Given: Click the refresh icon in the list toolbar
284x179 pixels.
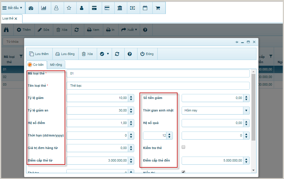Looking at the screenshot, I should (x=76, y=30).
